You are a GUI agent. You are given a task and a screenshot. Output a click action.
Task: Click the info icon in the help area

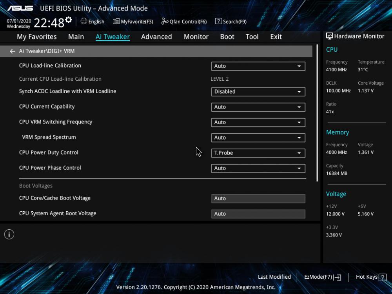tap(9, 234)
